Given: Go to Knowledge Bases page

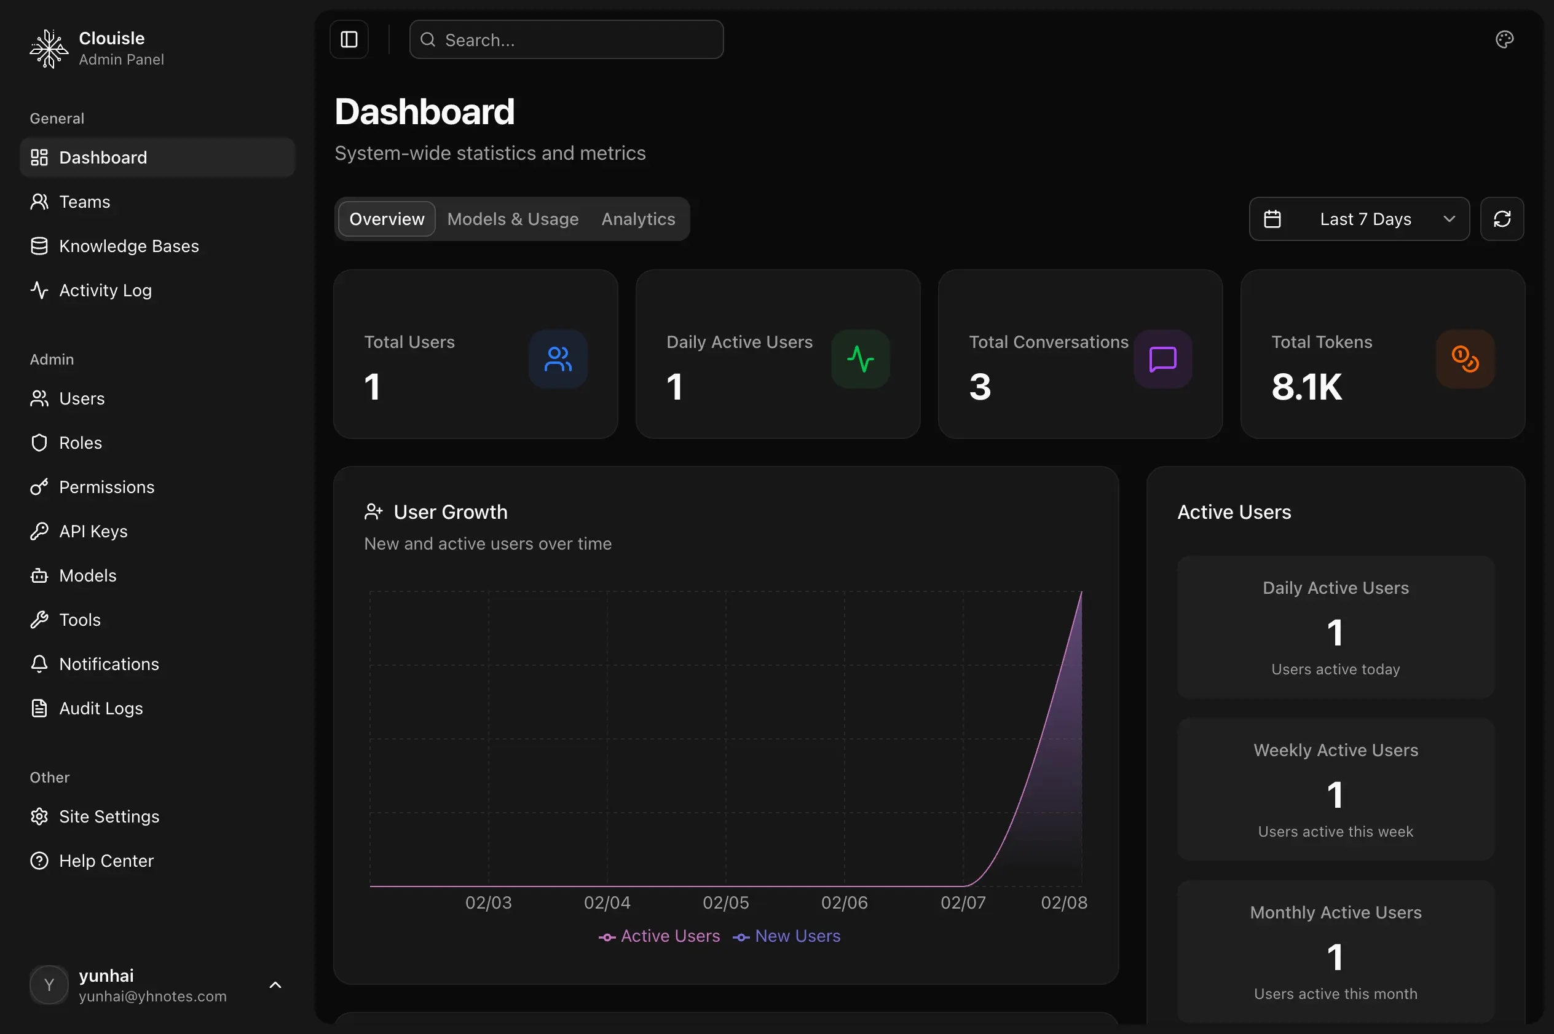Looking at the screenshot, I should point(128,246).
